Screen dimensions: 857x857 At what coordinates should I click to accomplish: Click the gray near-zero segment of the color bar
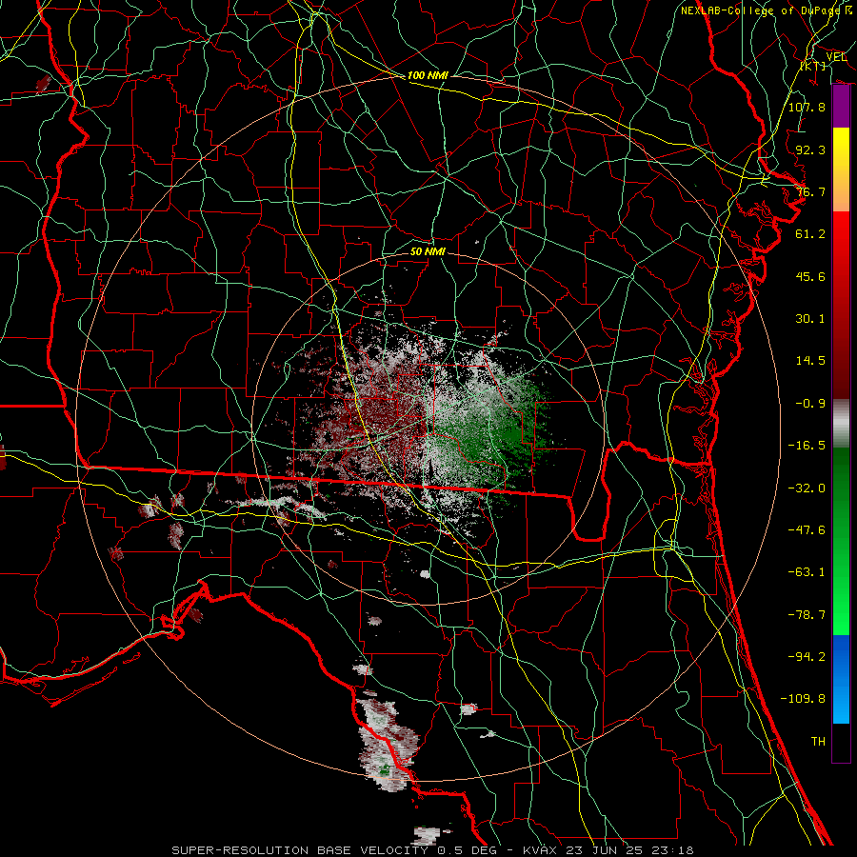841,424
